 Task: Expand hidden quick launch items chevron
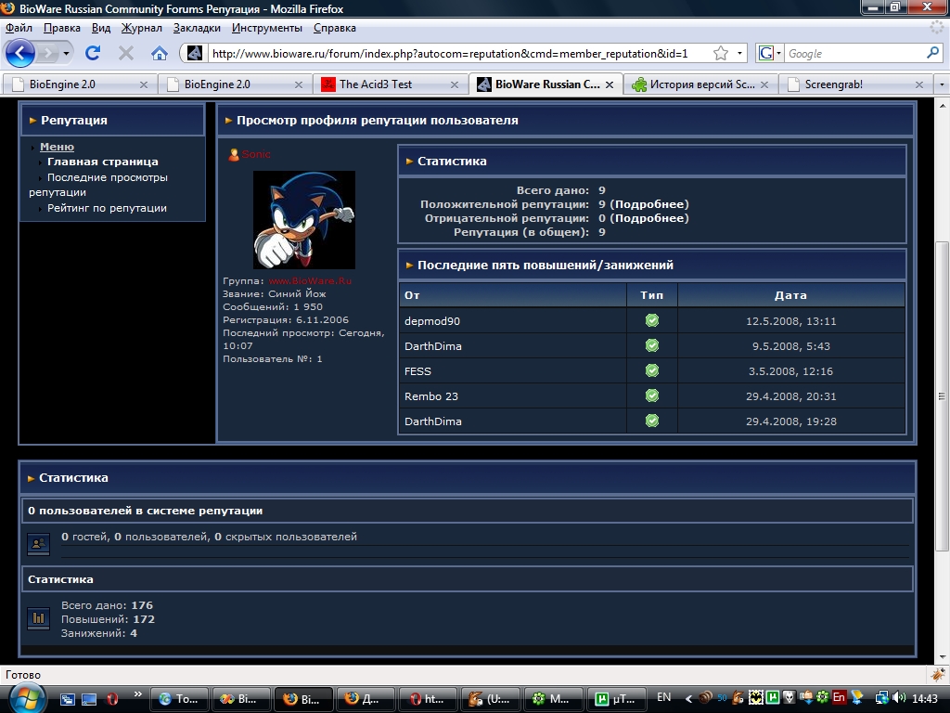coord(137,694)
